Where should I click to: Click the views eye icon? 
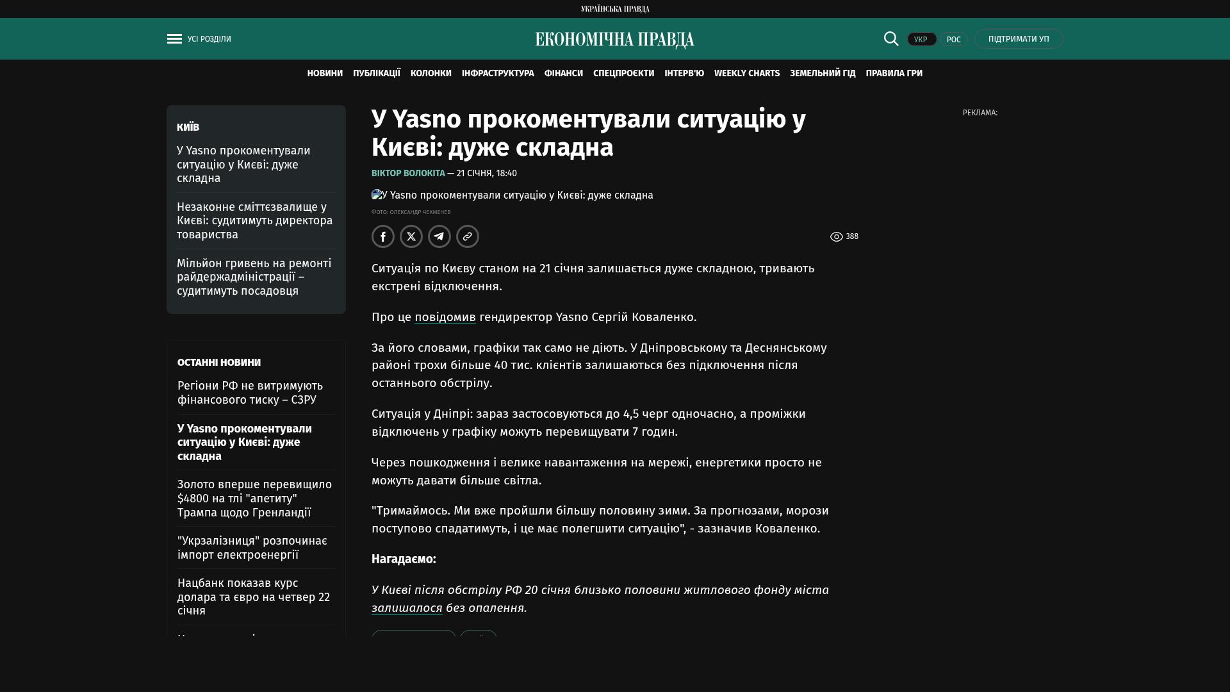click(x=837, y=237)
